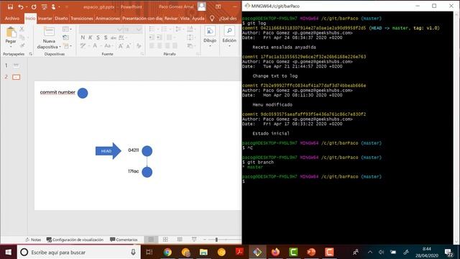Clear all formatting icon

click(x=139, y=46)
